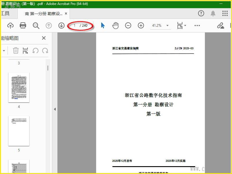Click the 41.2% zoom value field
The width and height of the screenshot is (232, 174).
[157, 26]
